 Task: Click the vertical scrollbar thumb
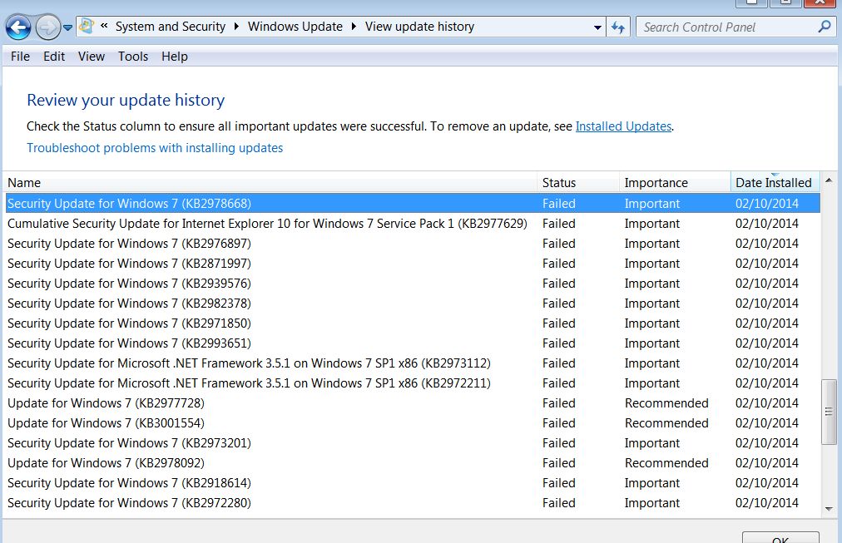830,412
